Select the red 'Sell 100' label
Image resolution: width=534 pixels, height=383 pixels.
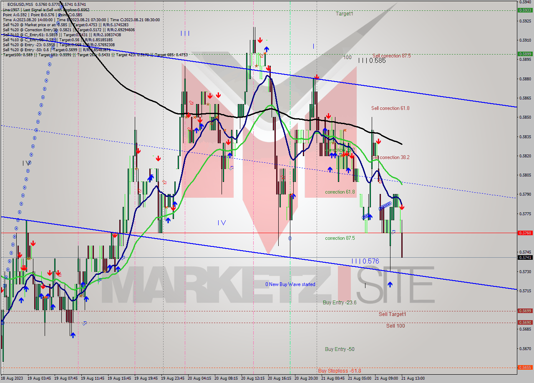[x=395, y=326]
